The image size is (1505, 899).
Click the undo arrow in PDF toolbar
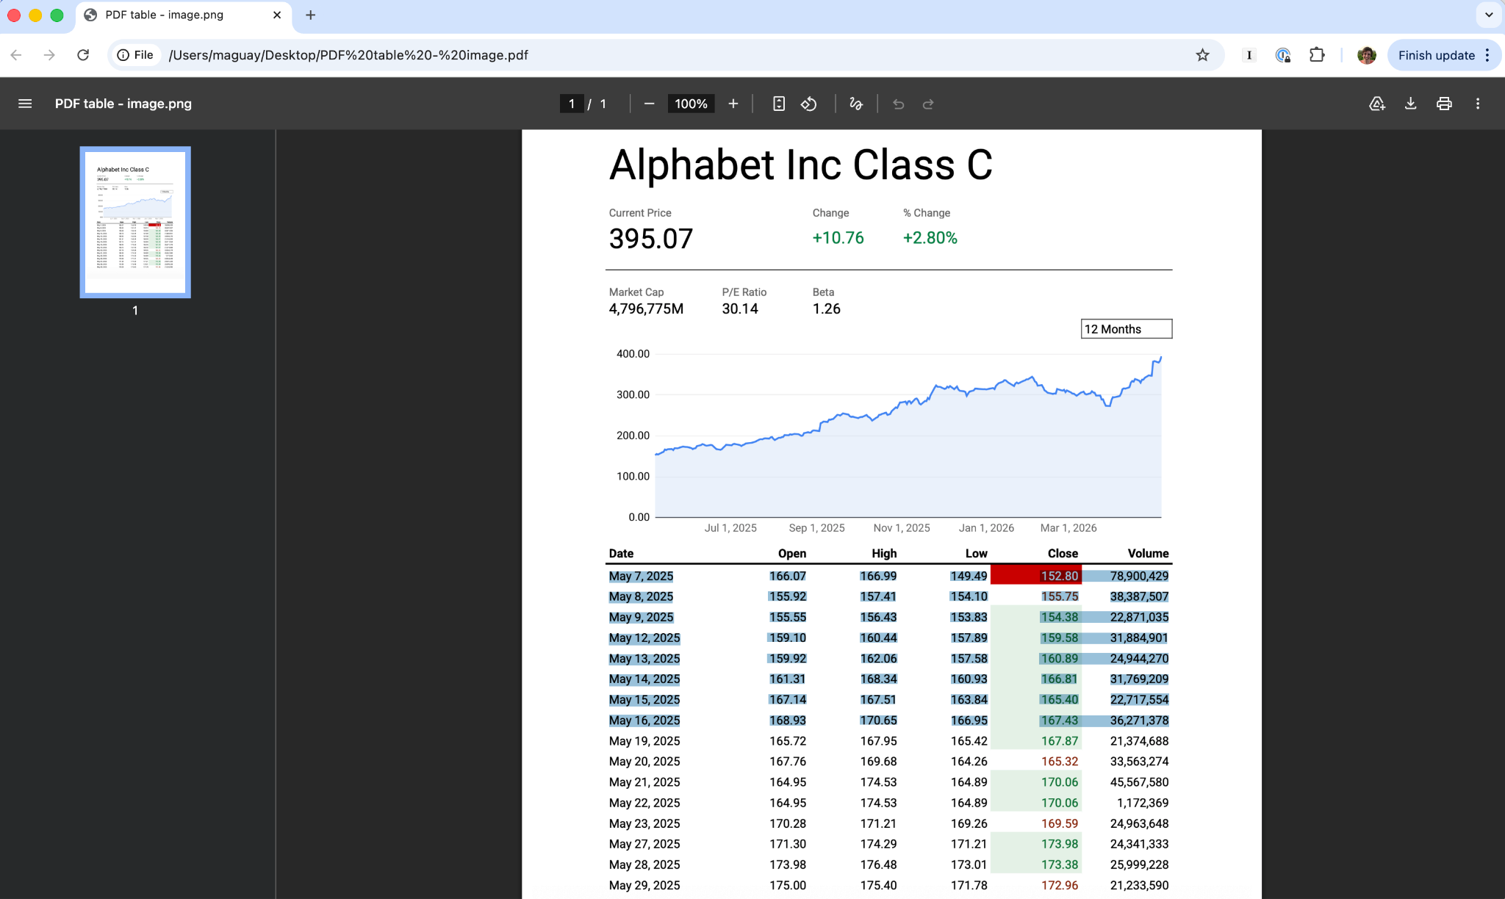[898, 104]
